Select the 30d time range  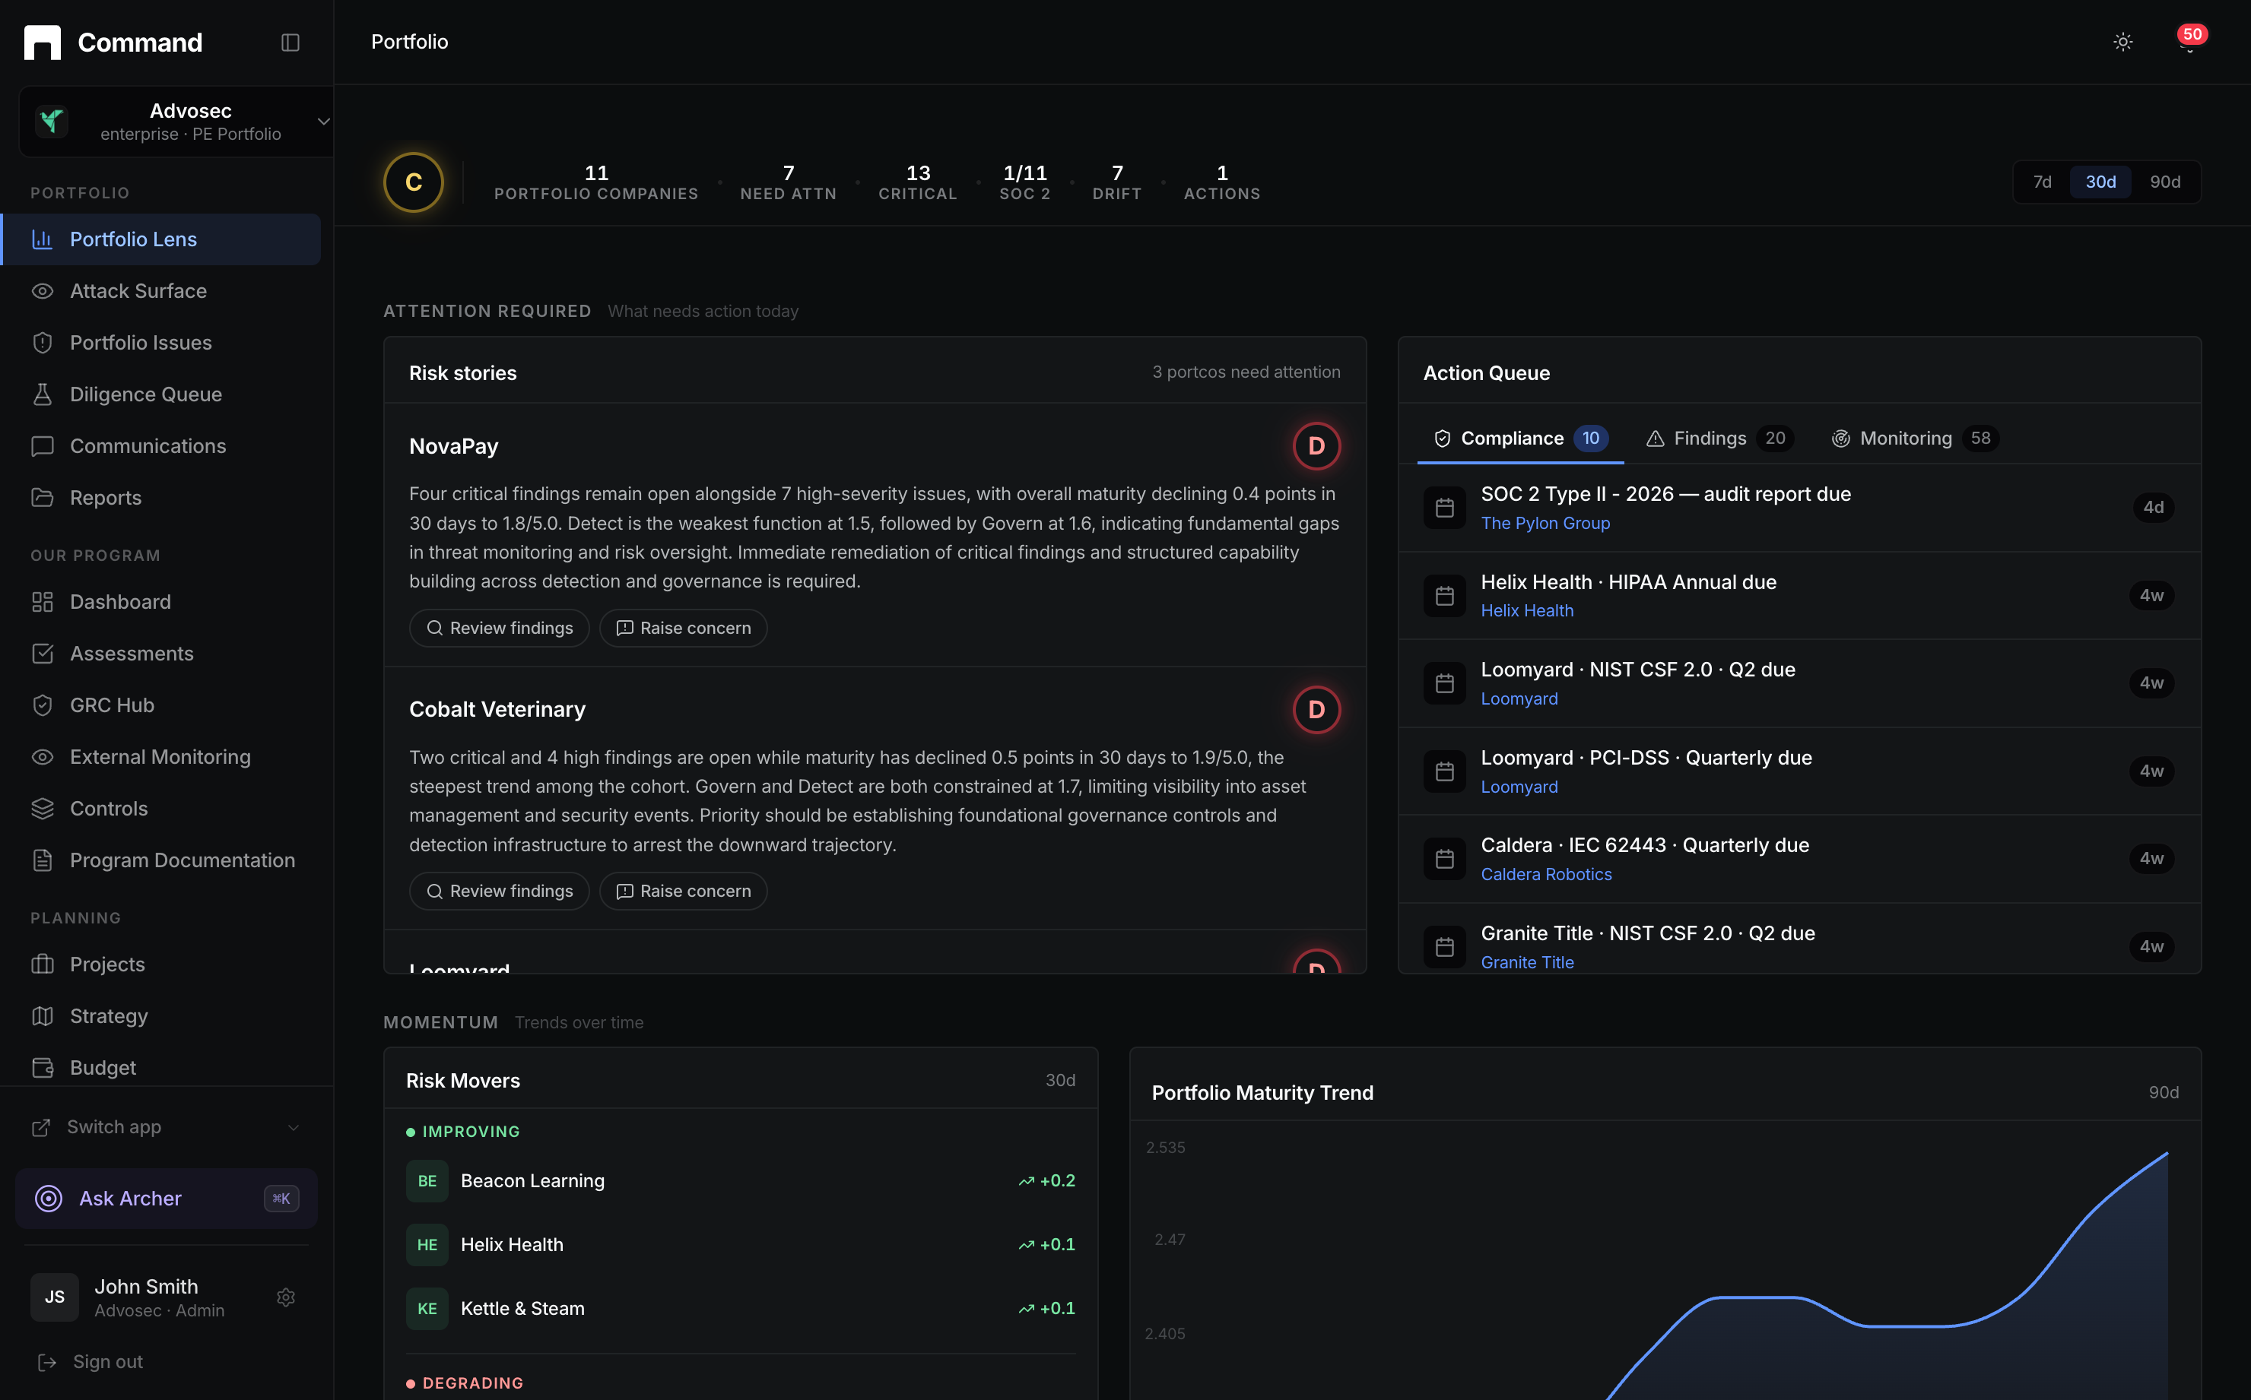(x=2100, y=182)
